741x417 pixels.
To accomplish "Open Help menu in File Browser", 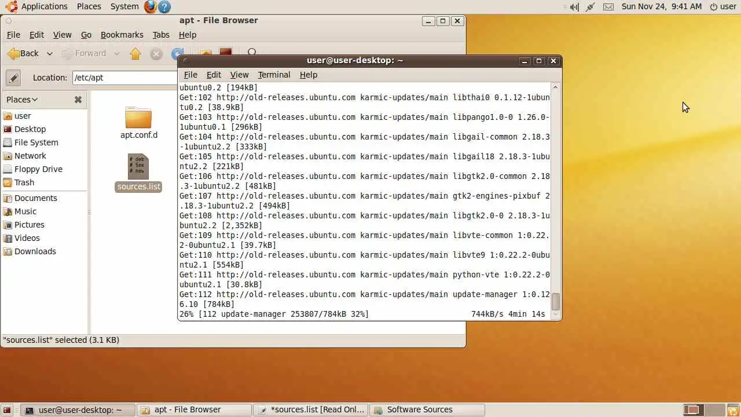I will point(188,35).
